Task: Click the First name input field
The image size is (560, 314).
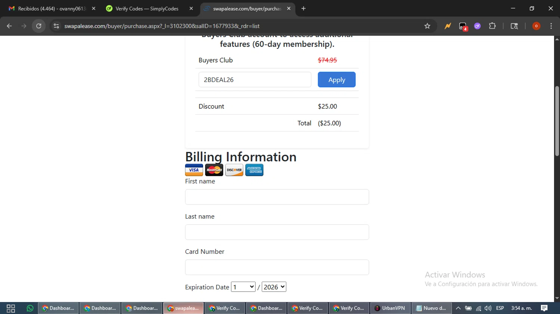Action: pyautogui.click(x=277, y=197)
